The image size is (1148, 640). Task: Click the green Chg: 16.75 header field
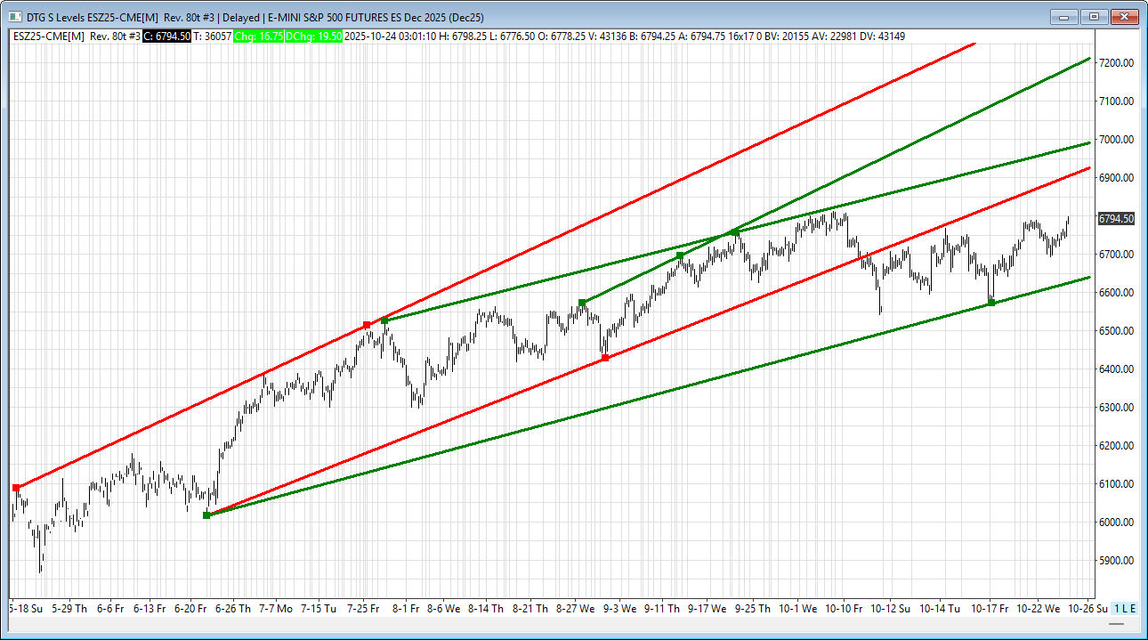(259, 36)
